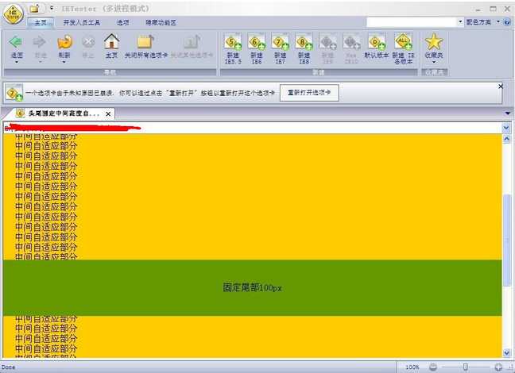Click the page scrollbar up arrow
This screenshot has width=515, height=373.
pos(506,139)
